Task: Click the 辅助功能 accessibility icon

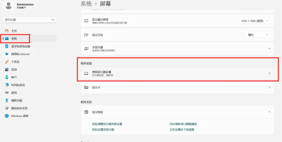Action: 7,100
